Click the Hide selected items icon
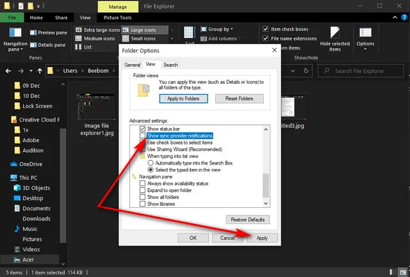Screen dimensions: 410x277 point(334,33)
